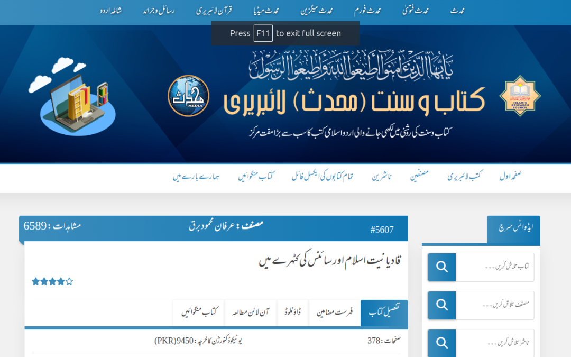Open کتاب منگوائیں item in main menu
This screenshot has height=357, width=571.
256,176
